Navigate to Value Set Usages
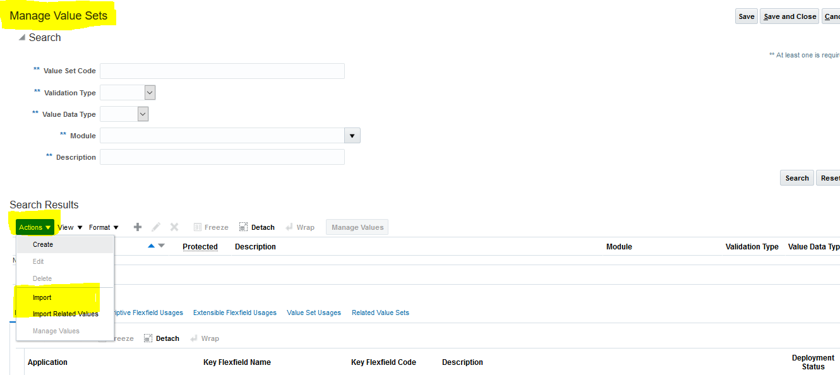The height and width of the screenshot is (375, 840). tap(314, 312)
